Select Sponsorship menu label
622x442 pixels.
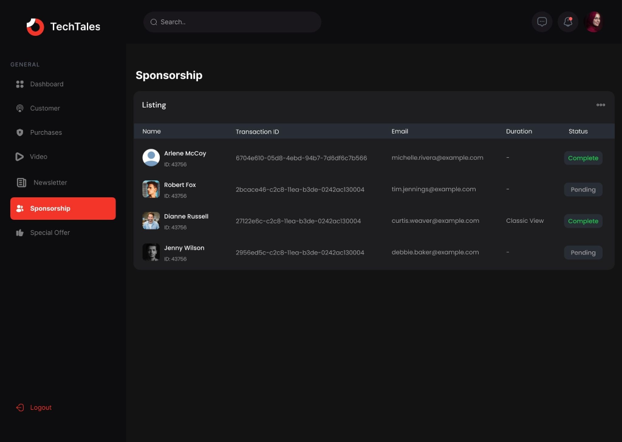pos(50,208)
